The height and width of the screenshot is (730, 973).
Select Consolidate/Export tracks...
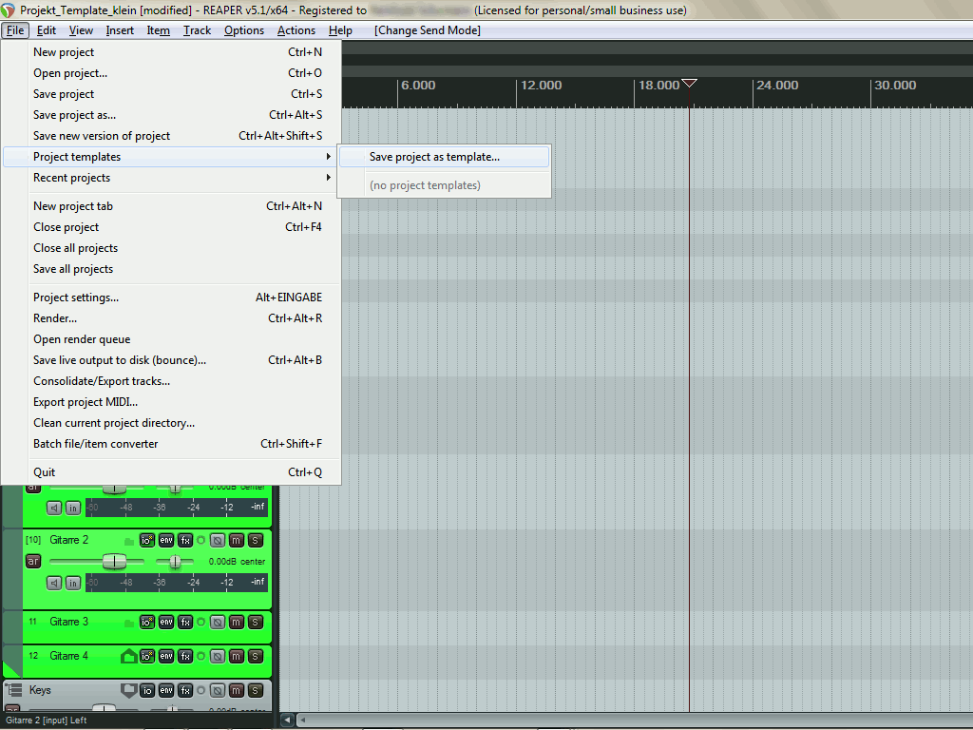[172, 381]
